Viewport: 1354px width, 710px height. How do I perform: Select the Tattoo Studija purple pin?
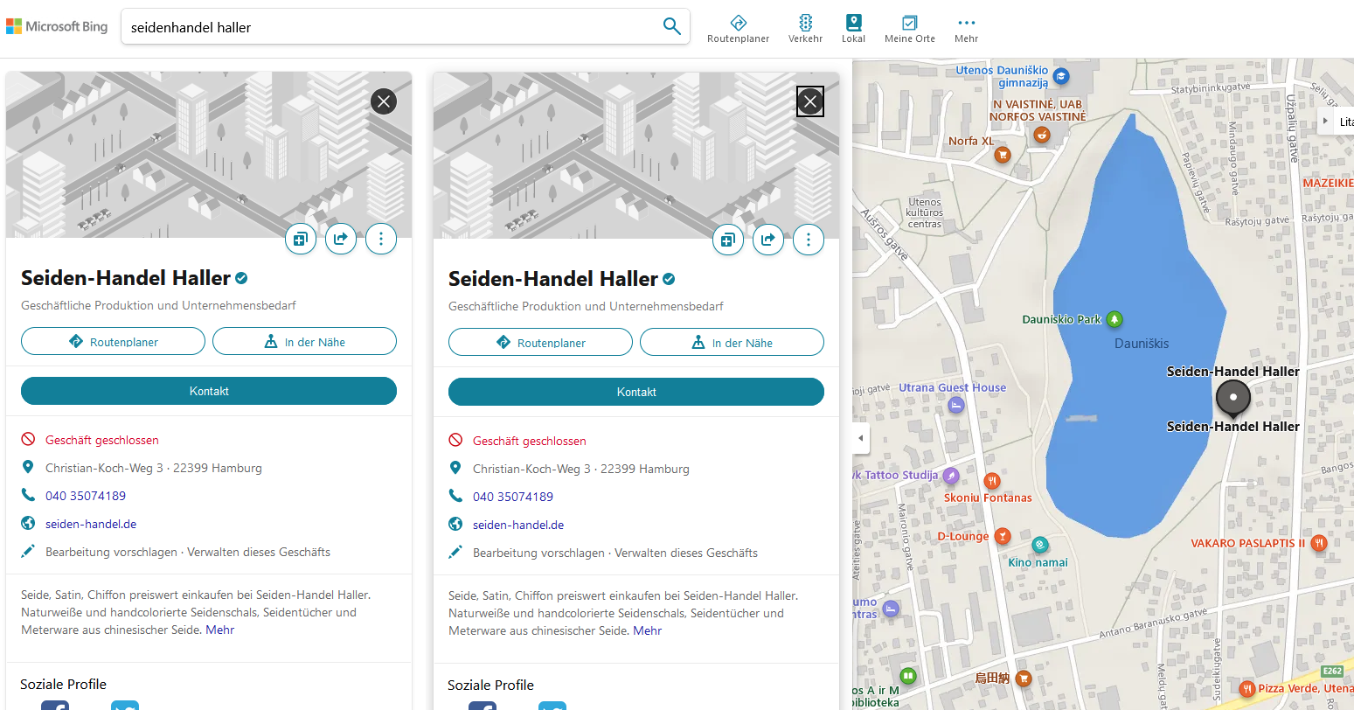951,476
